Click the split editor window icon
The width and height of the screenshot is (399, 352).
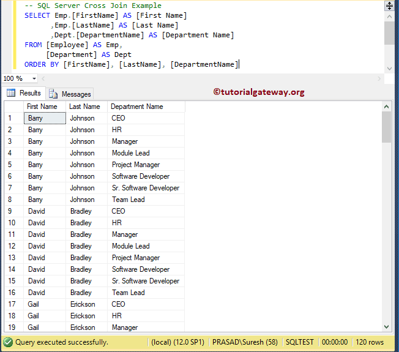coord(389,6)
